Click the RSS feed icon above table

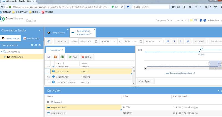tap(55, 57)
